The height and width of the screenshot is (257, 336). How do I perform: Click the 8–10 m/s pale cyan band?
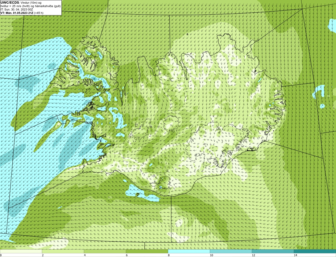(x=189, y=251)
